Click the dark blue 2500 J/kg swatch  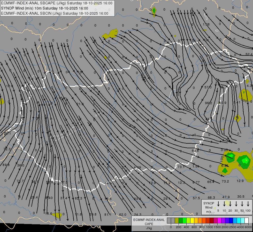pyautogui.click(x=231, y=220)
